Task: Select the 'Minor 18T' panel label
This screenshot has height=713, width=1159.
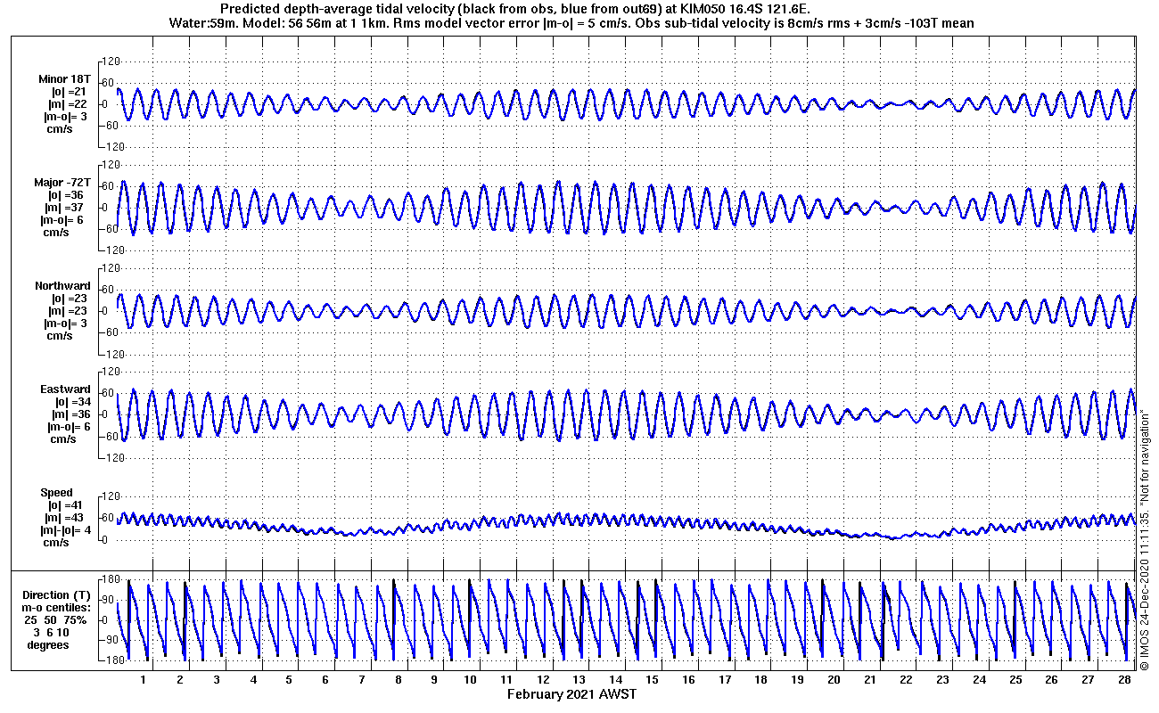Action: point(64,79)
